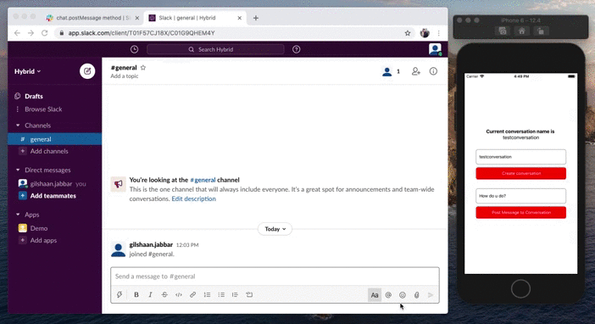Toggle bold formatting
The image size is (595, 324).
point(136,295)
